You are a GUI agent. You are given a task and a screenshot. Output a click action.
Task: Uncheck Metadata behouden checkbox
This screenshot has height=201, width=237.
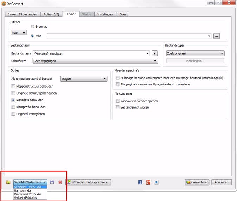pos(13,100)
